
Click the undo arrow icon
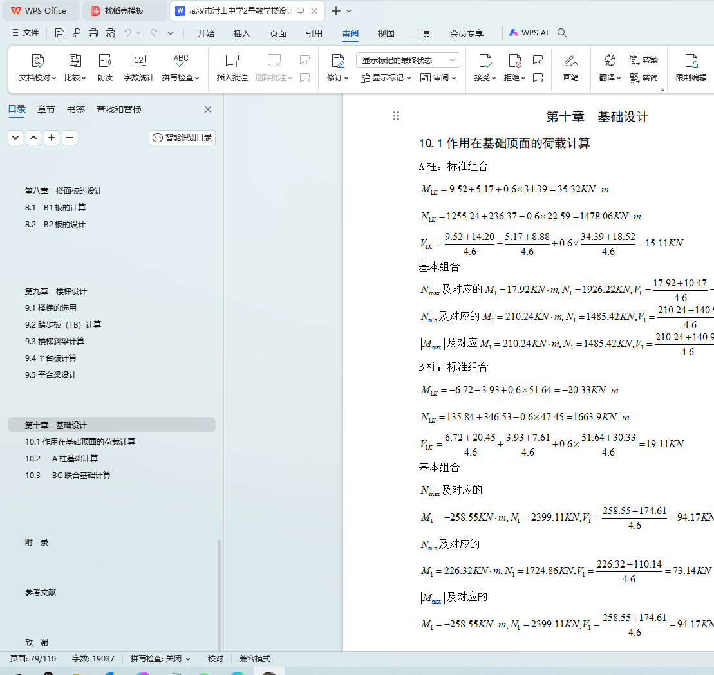pos(128,33)
